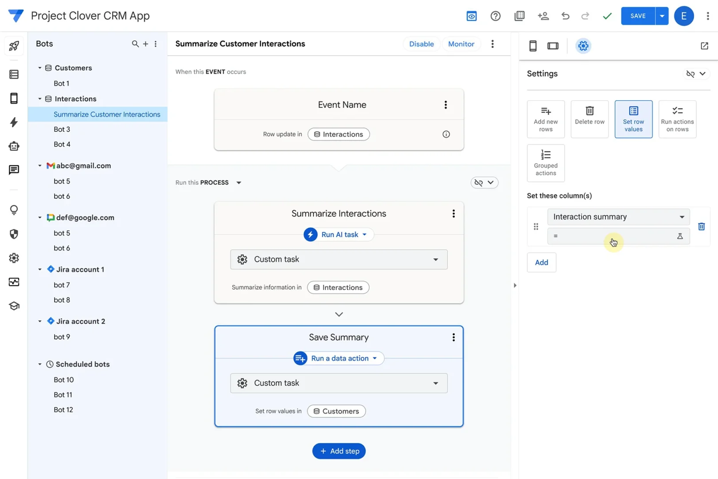The image size is (718, 479).
Task: Open the Actions lightning icon in sidebar
Action: (14, 122)
